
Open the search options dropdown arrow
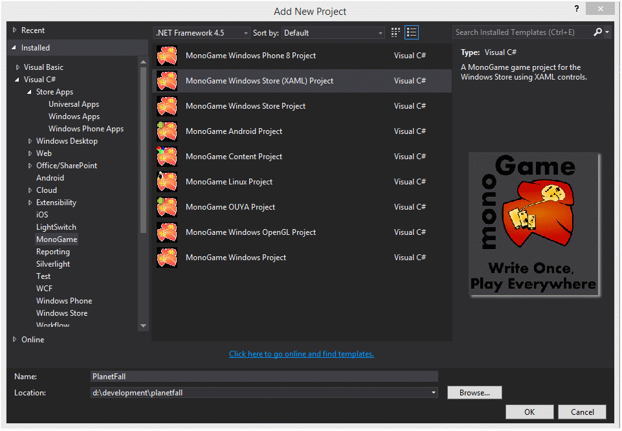pos(607,32)
